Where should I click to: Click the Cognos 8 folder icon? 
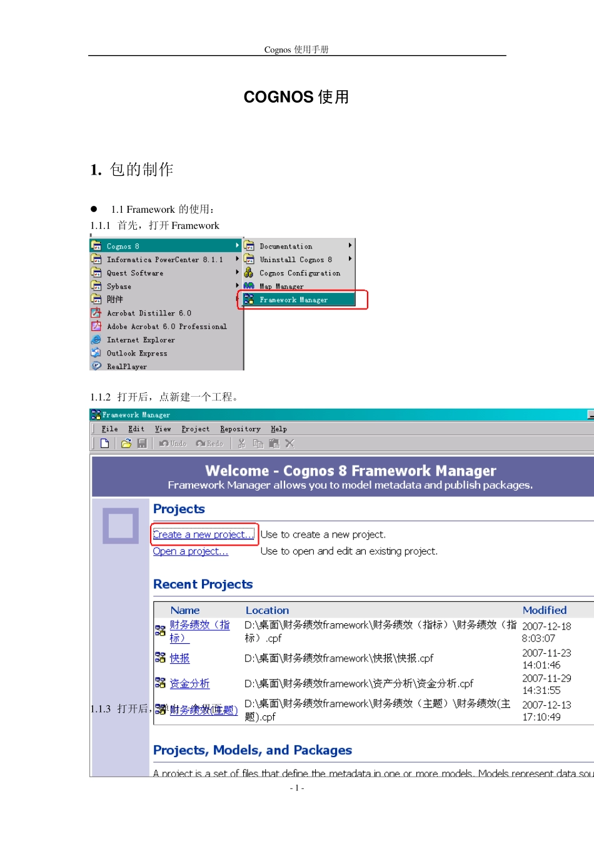click(96, 245)
